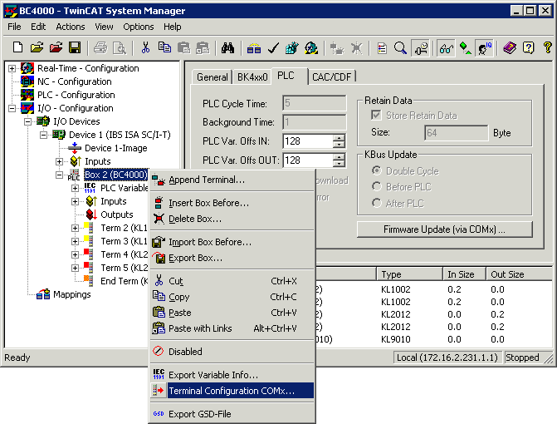
Task: Click the PLC - Configuration tree icon
Action: tap(27, 95)
